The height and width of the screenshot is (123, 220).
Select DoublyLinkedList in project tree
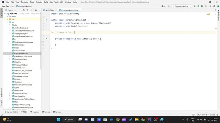(x=21, y=65)
